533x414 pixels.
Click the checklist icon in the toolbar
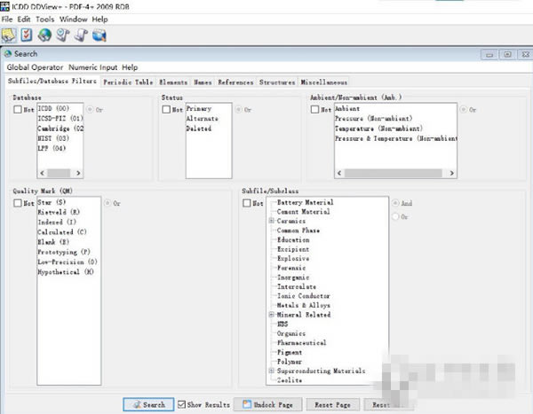click(x=28, y=35)
